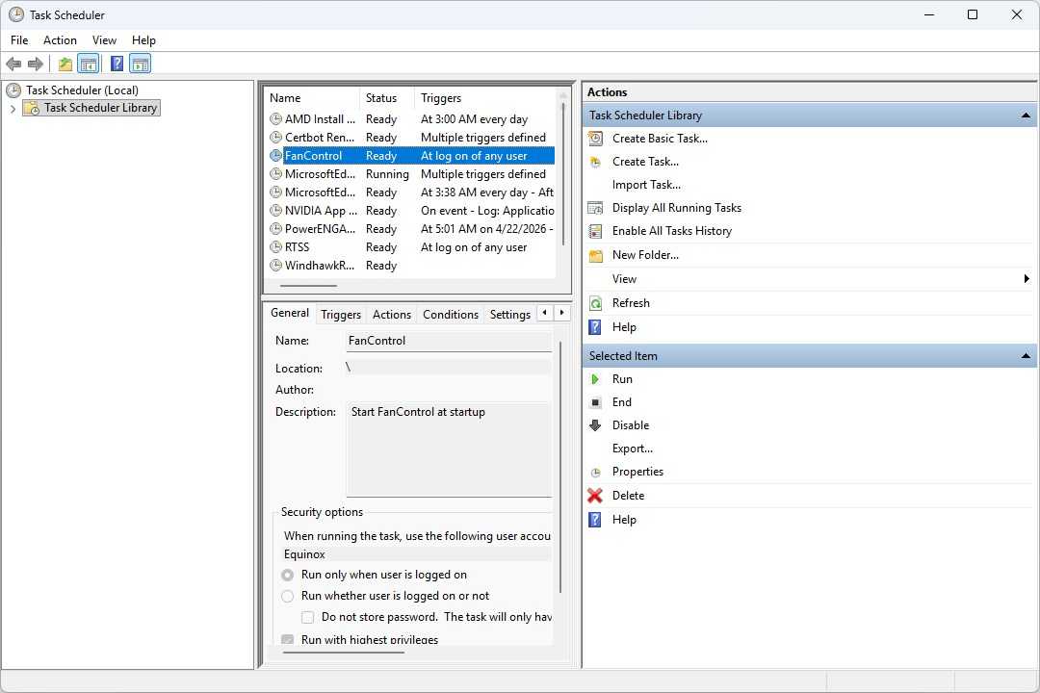Click the Up One Level folder icon
Viewport: 1040px width, 693px height.
coord(65,64)
